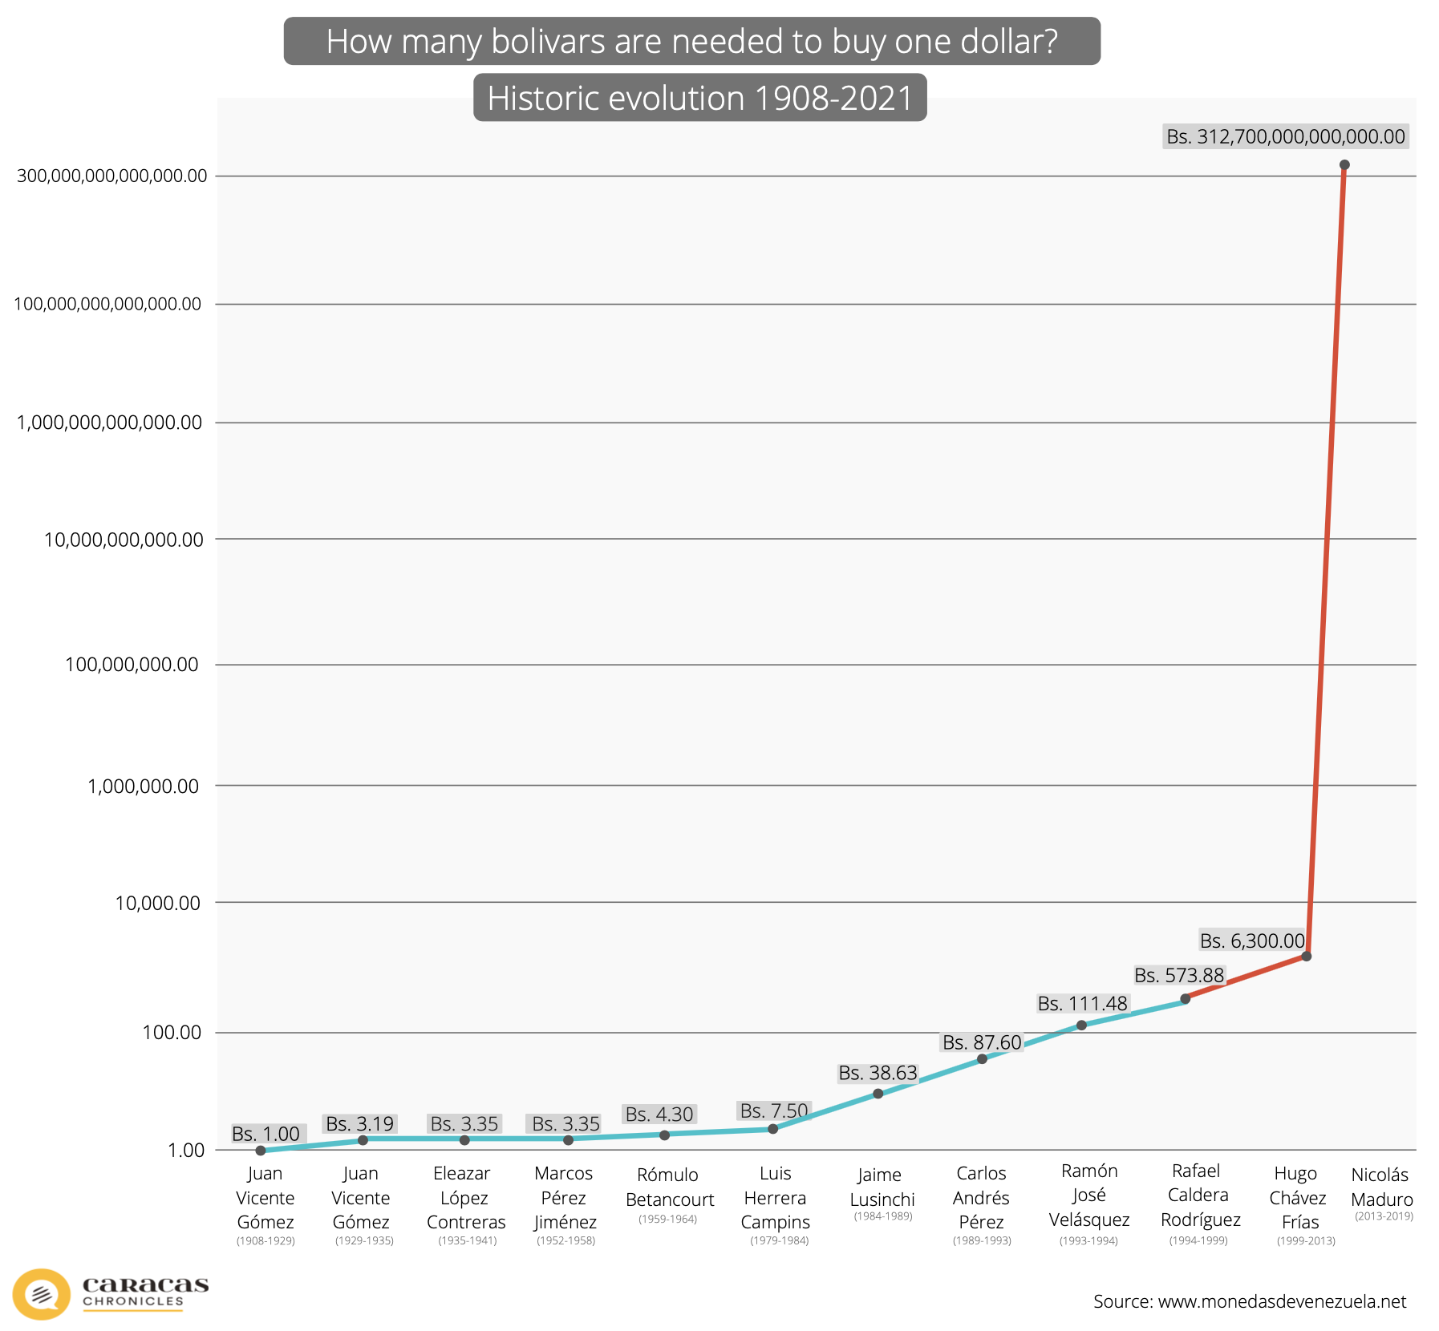Click the Bs. 7.50 data point dot
The width and height of the screenshot is (1439, 1331).
(772, 1128)
